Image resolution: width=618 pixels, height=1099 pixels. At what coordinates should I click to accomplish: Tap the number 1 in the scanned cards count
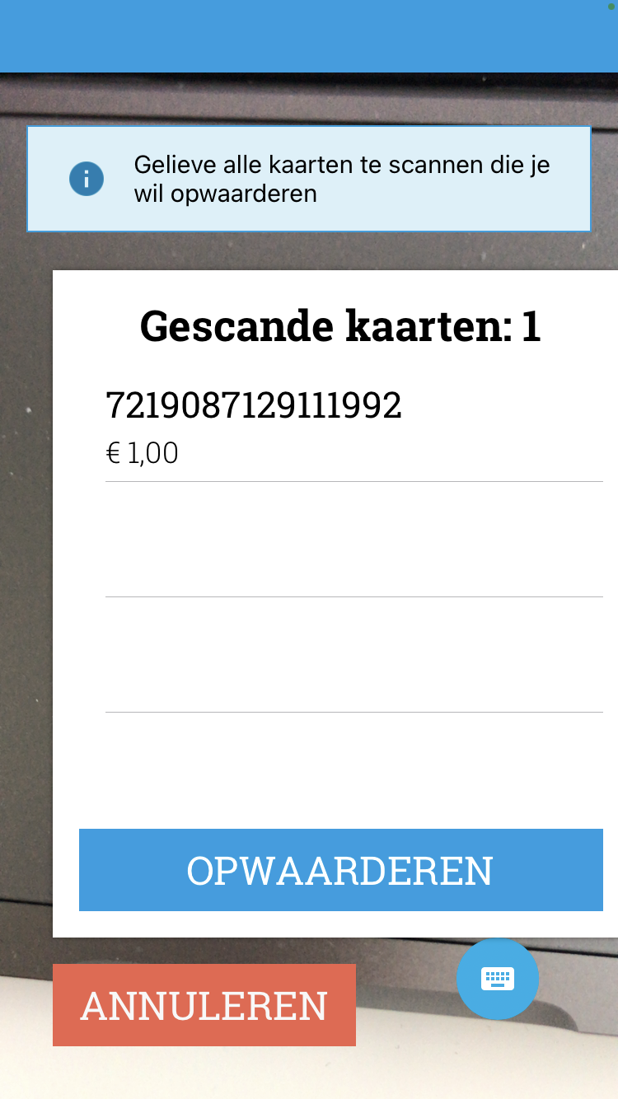point(531,326)
